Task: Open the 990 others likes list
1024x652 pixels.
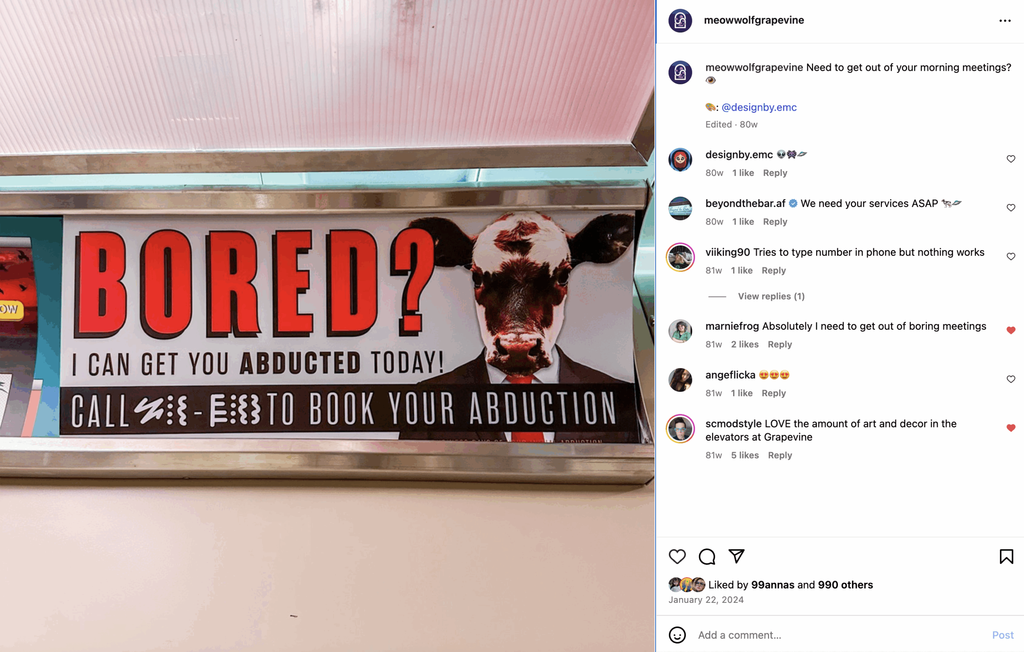Action: [845, 584]
